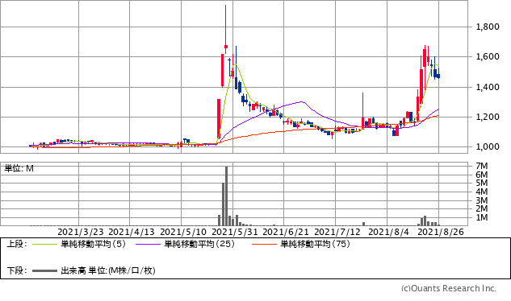Image resolution: width=511 pixels, height=301 pixels.
Task: Click the 単位: M label in volume chart
Action: [19, 168]
